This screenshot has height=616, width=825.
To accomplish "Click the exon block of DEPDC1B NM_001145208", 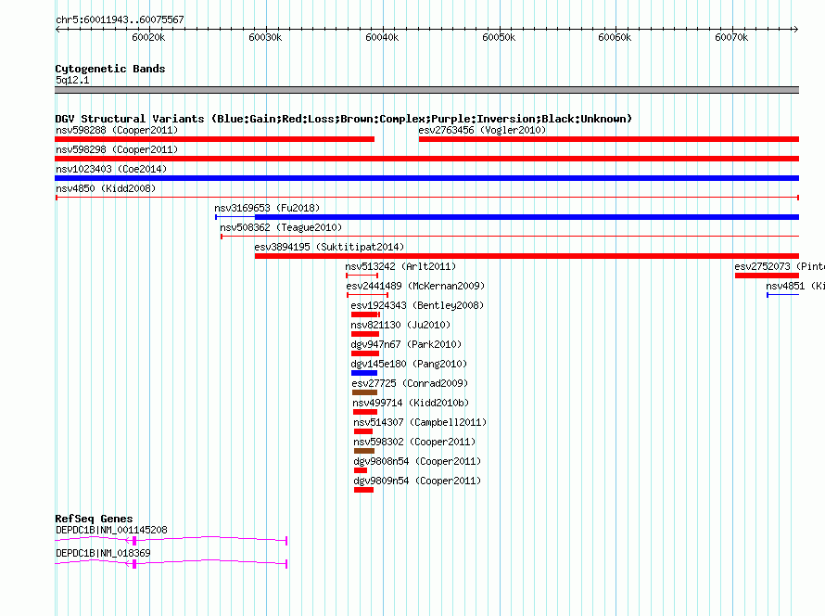I will tap(134, 541).
